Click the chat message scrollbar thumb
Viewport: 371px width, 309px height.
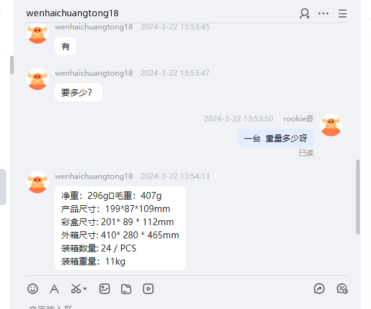(358, 197)
